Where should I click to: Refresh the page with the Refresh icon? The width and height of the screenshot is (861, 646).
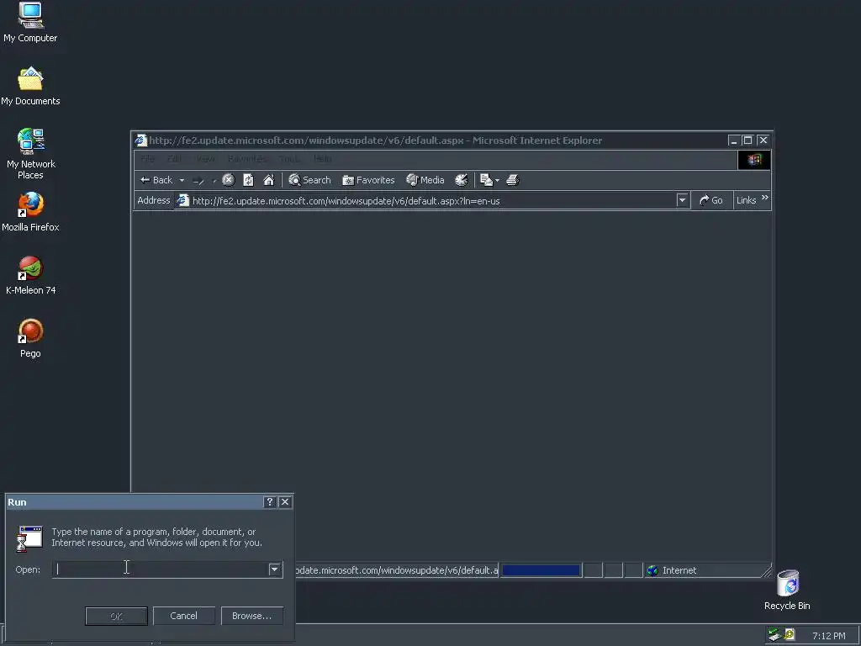coord(248,180)
